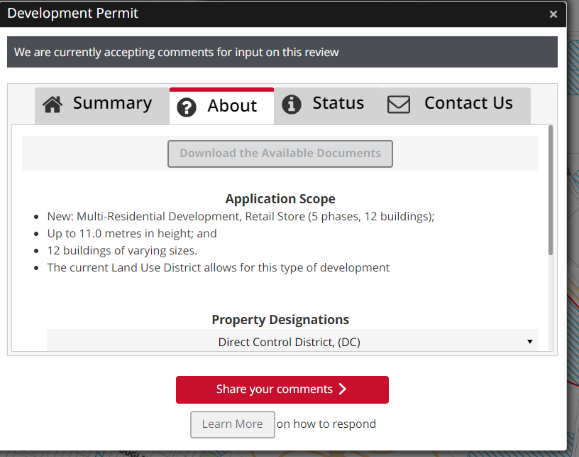Click the question mark icon on About tab
Image resolution: width=579 pixels, height=457 pixels.
[187, 107]
